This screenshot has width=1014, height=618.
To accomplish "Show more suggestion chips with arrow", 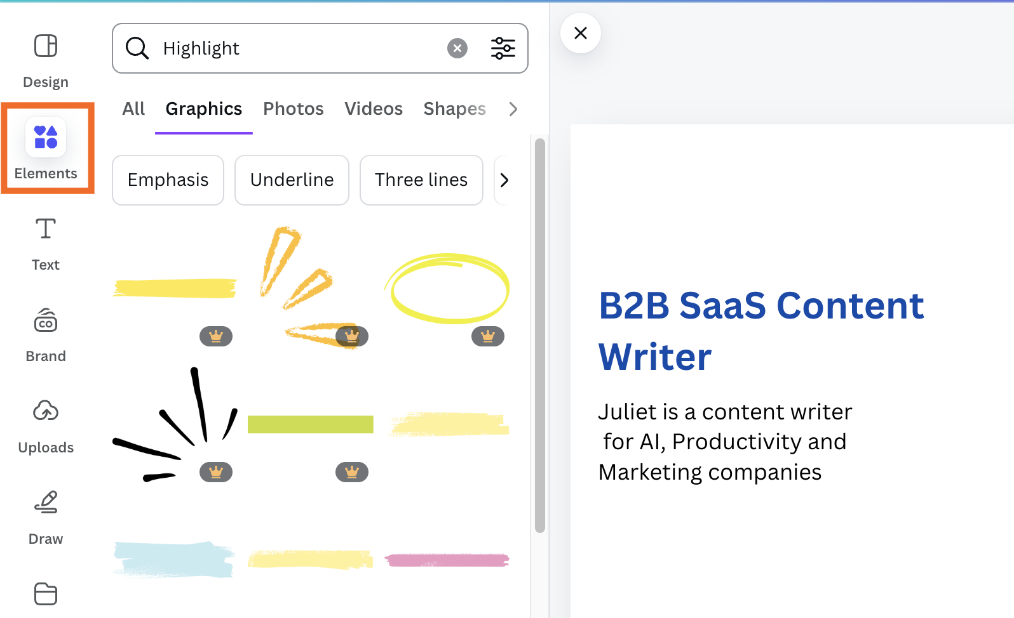I will coord(504,180).
